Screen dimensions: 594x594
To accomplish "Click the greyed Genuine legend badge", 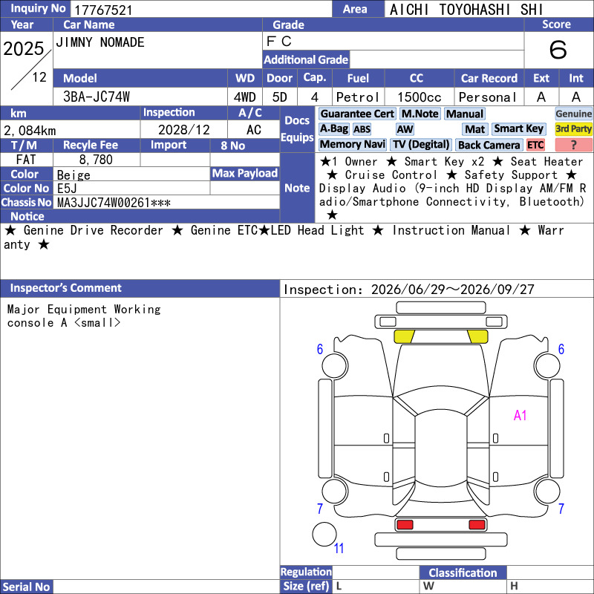I will [x=573, y=114].
